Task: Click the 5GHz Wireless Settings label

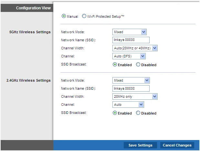Action: (x=30, y=32)
